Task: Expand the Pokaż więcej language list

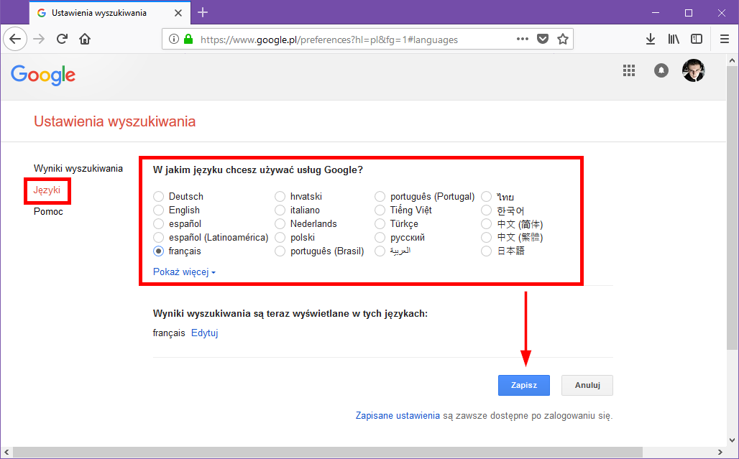Action: [x=184, y=272]
